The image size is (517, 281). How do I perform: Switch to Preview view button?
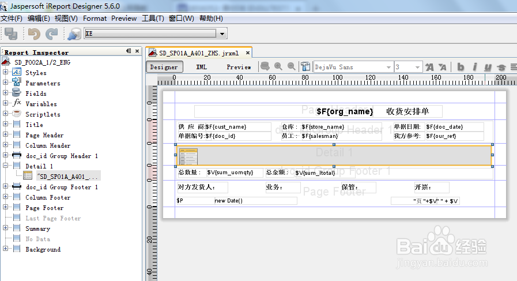(x=239, y=67)
